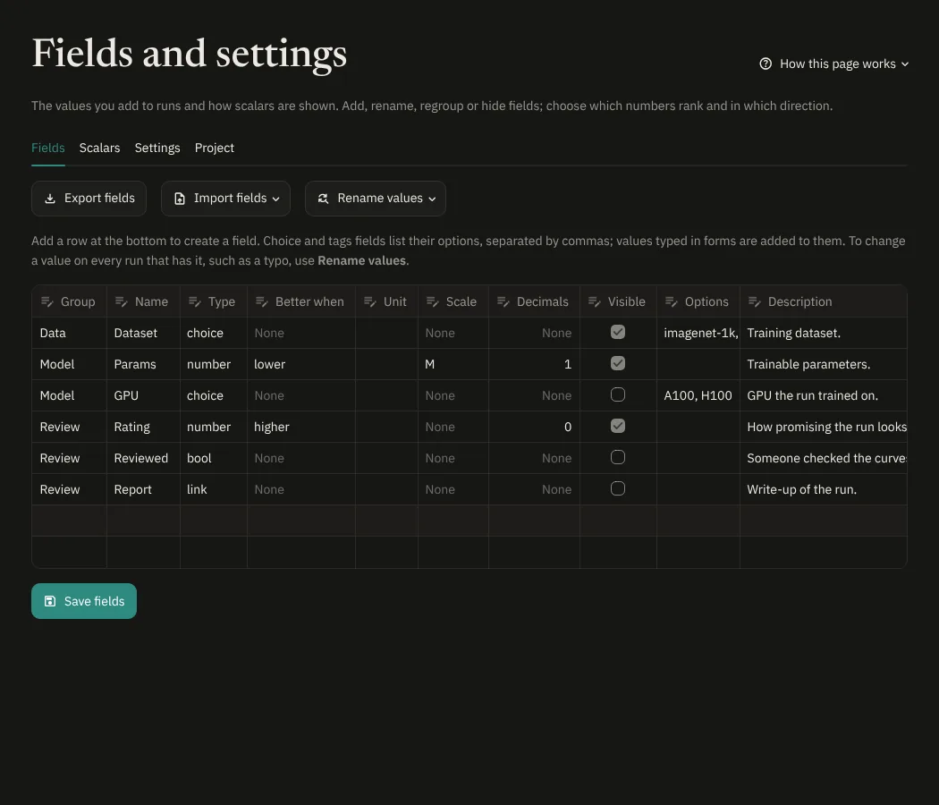Viewport: 939px width, 805px height.
Task: Click the Data group cell
Action: tap(69, 333)
